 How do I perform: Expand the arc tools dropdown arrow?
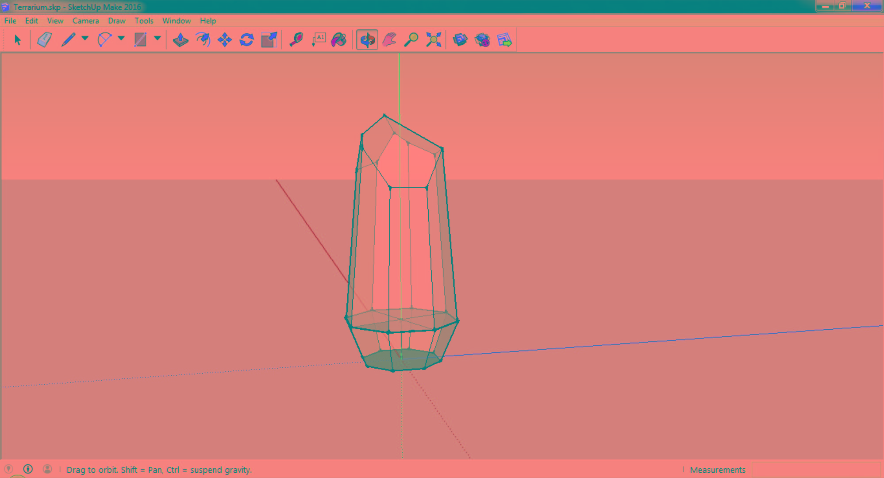121,39
